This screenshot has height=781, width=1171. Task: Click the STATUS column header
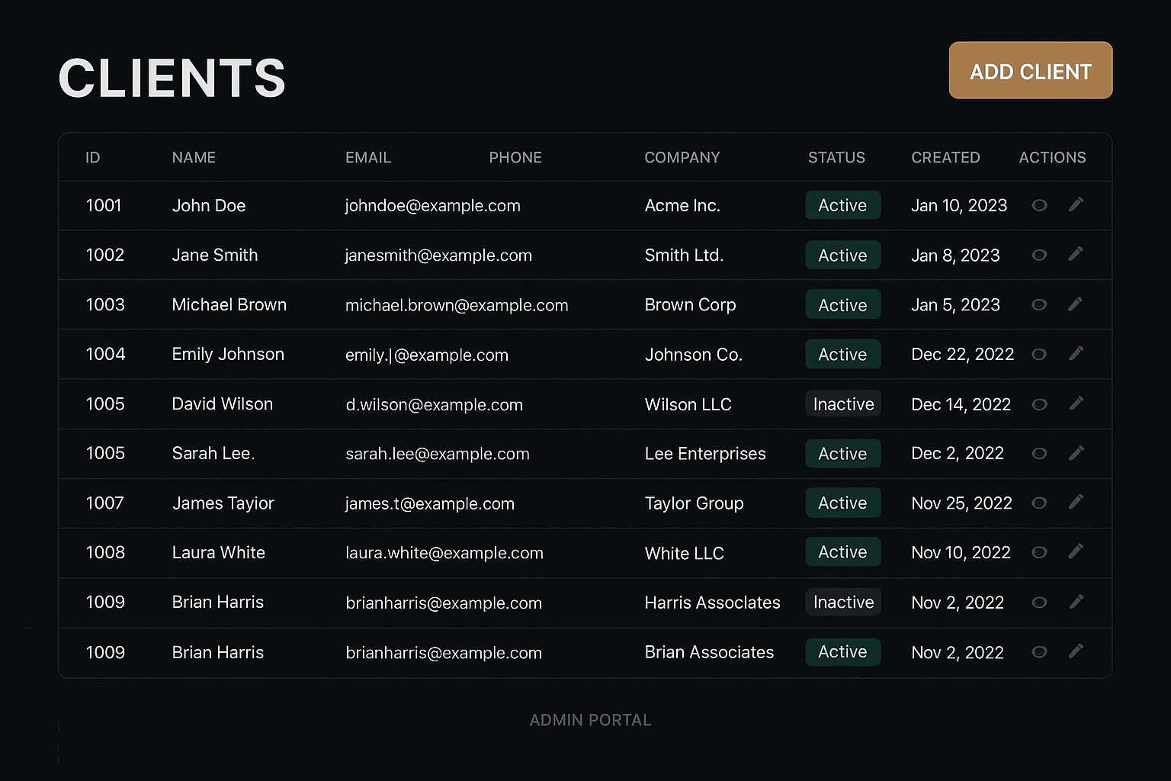pos(836,157)
